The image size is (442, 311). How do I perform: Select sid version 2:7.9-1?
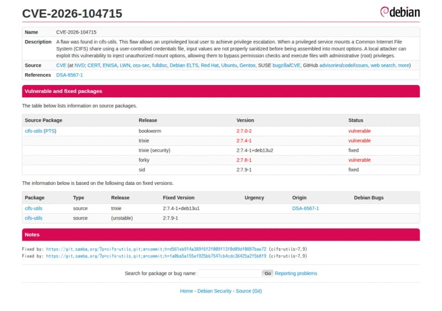click(x=244, y=169)
